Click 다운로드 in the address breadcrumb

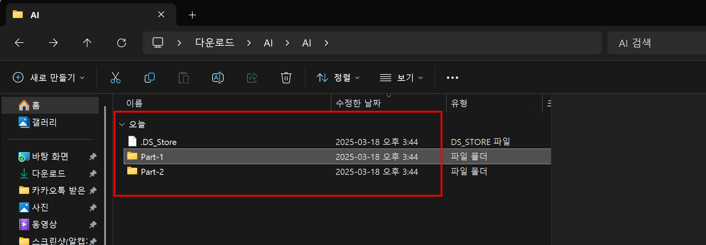(x=215, y=43)
